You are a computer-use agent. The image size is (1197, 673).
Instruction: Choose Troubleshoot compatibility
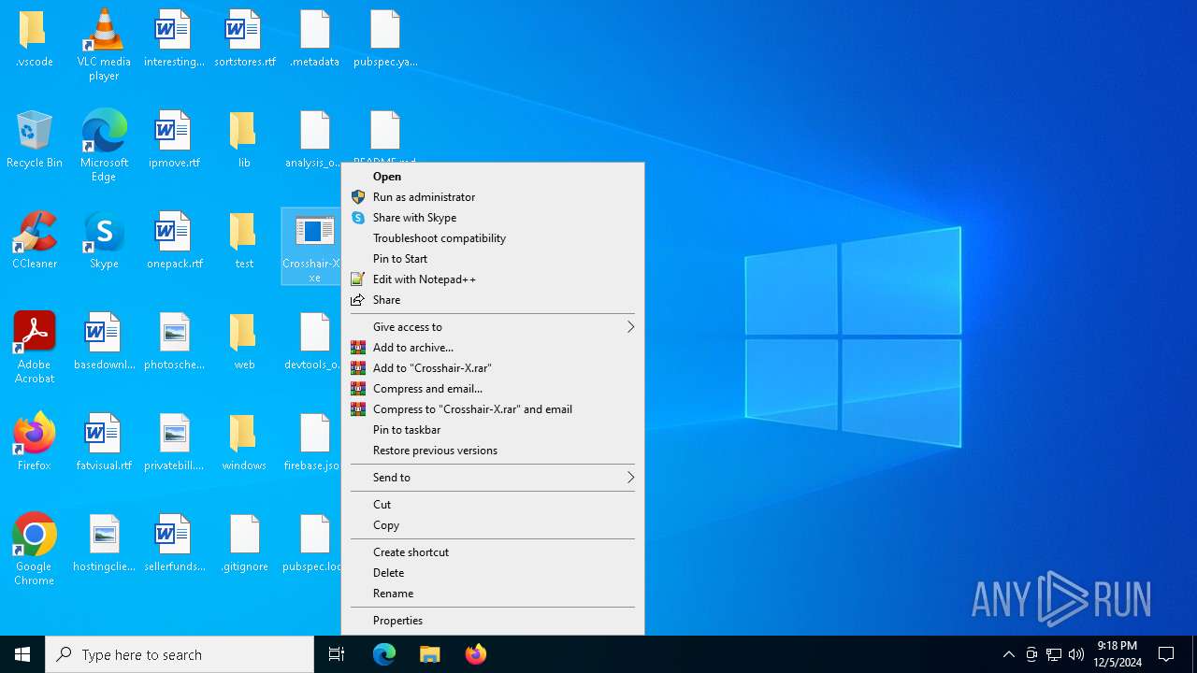tap(493, 238)
